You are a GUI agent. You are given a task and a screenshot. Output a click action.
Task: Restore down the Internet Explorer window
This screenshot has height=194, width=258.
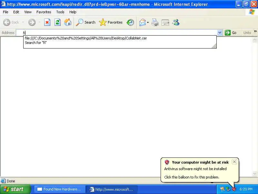click(x=246, y=4)
